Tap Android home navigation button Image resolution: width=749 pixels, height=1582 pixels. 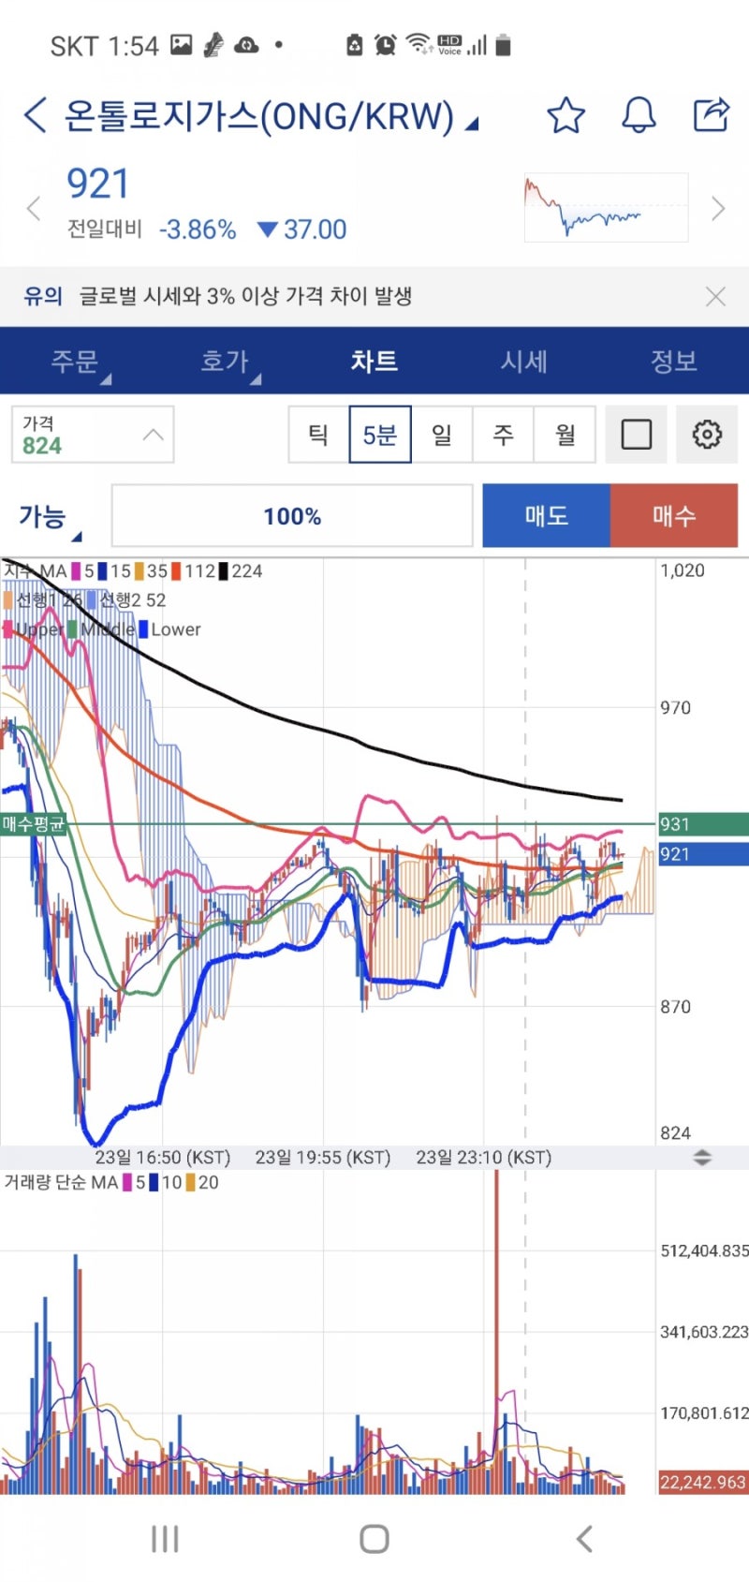click(x=374, y=1539)
